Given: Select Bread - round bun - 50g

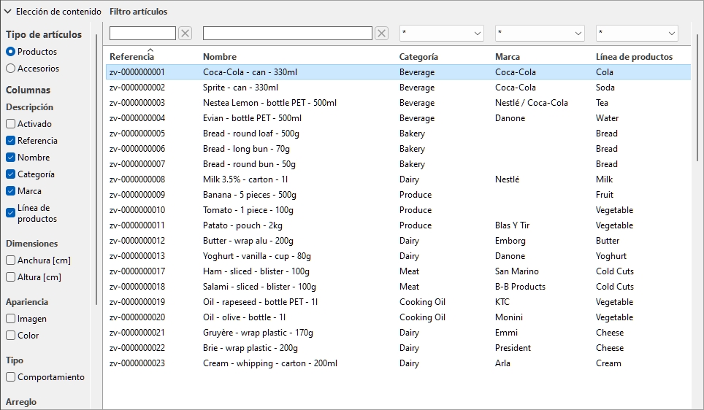Looking at the screenshot, I should tap(398, 164).
